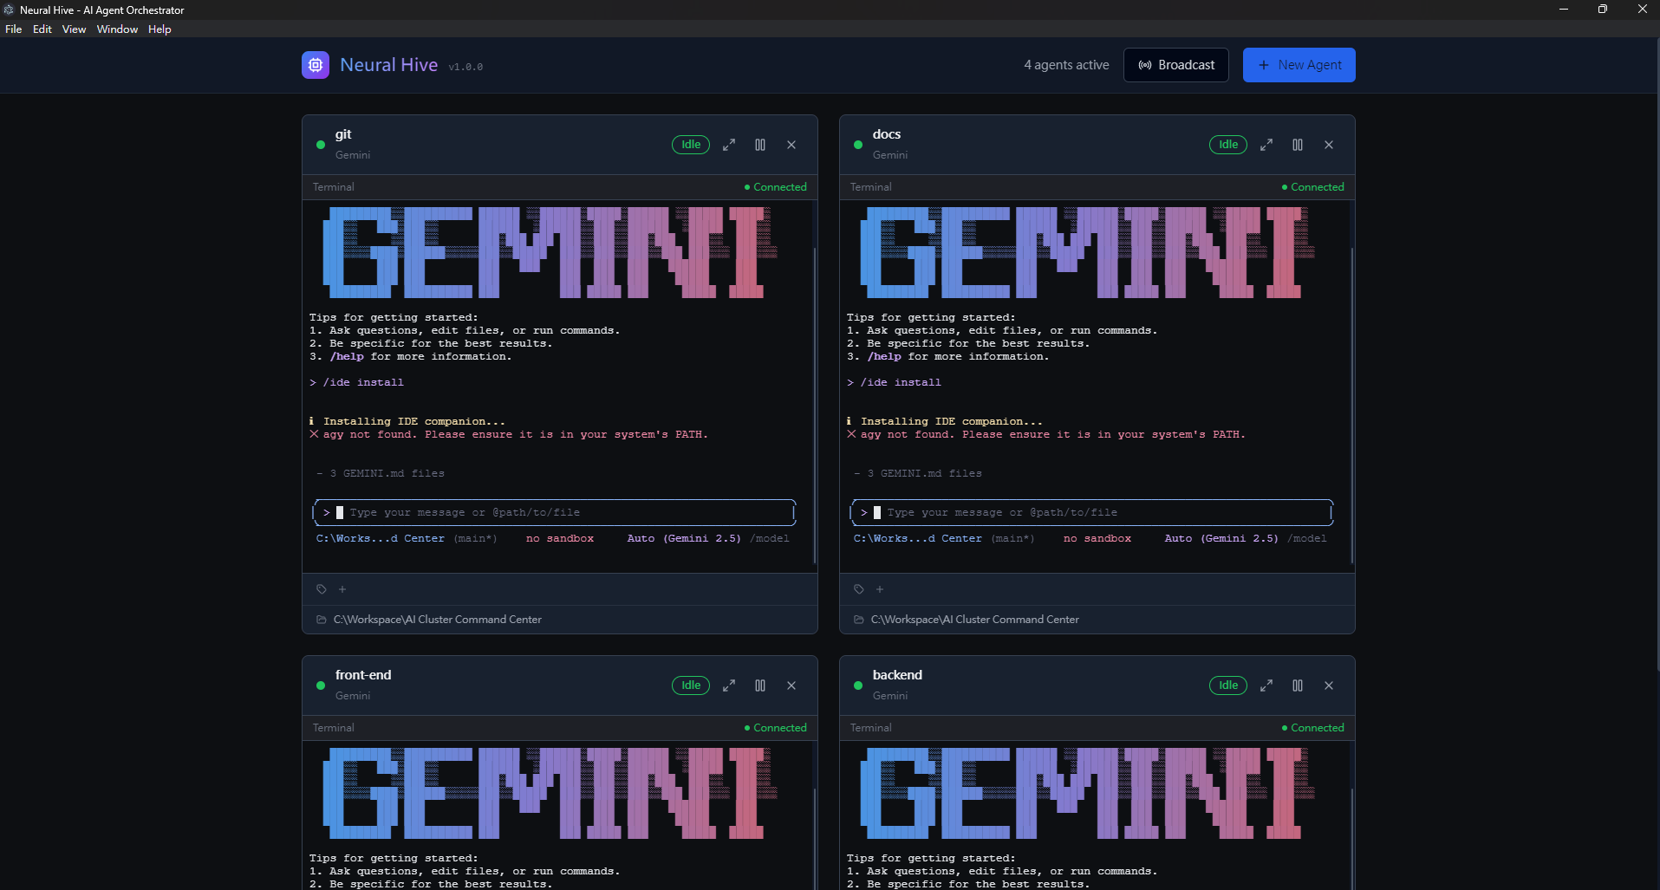
Task: Click the tag icon in git agent footer
Action: click(x=320, y=589)
